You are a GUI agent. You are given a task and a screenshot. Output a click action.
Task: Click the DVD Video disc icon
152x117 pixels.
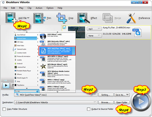coord(43,36)
